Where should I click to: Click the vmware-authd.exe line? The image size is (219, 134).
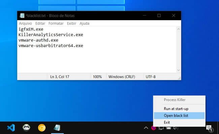click(38, 40)
